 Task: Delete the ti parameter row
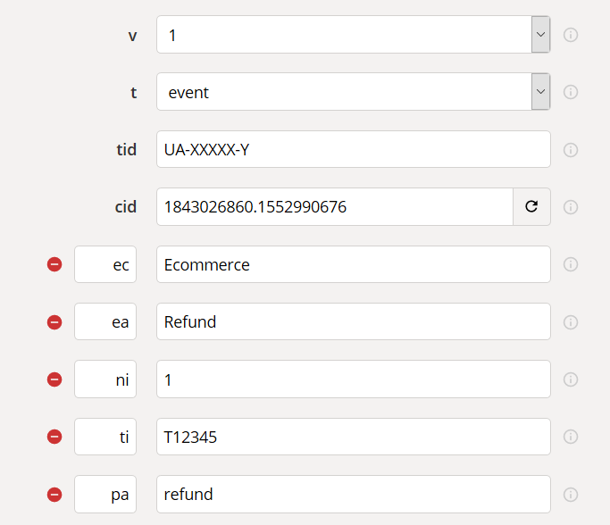54,437
